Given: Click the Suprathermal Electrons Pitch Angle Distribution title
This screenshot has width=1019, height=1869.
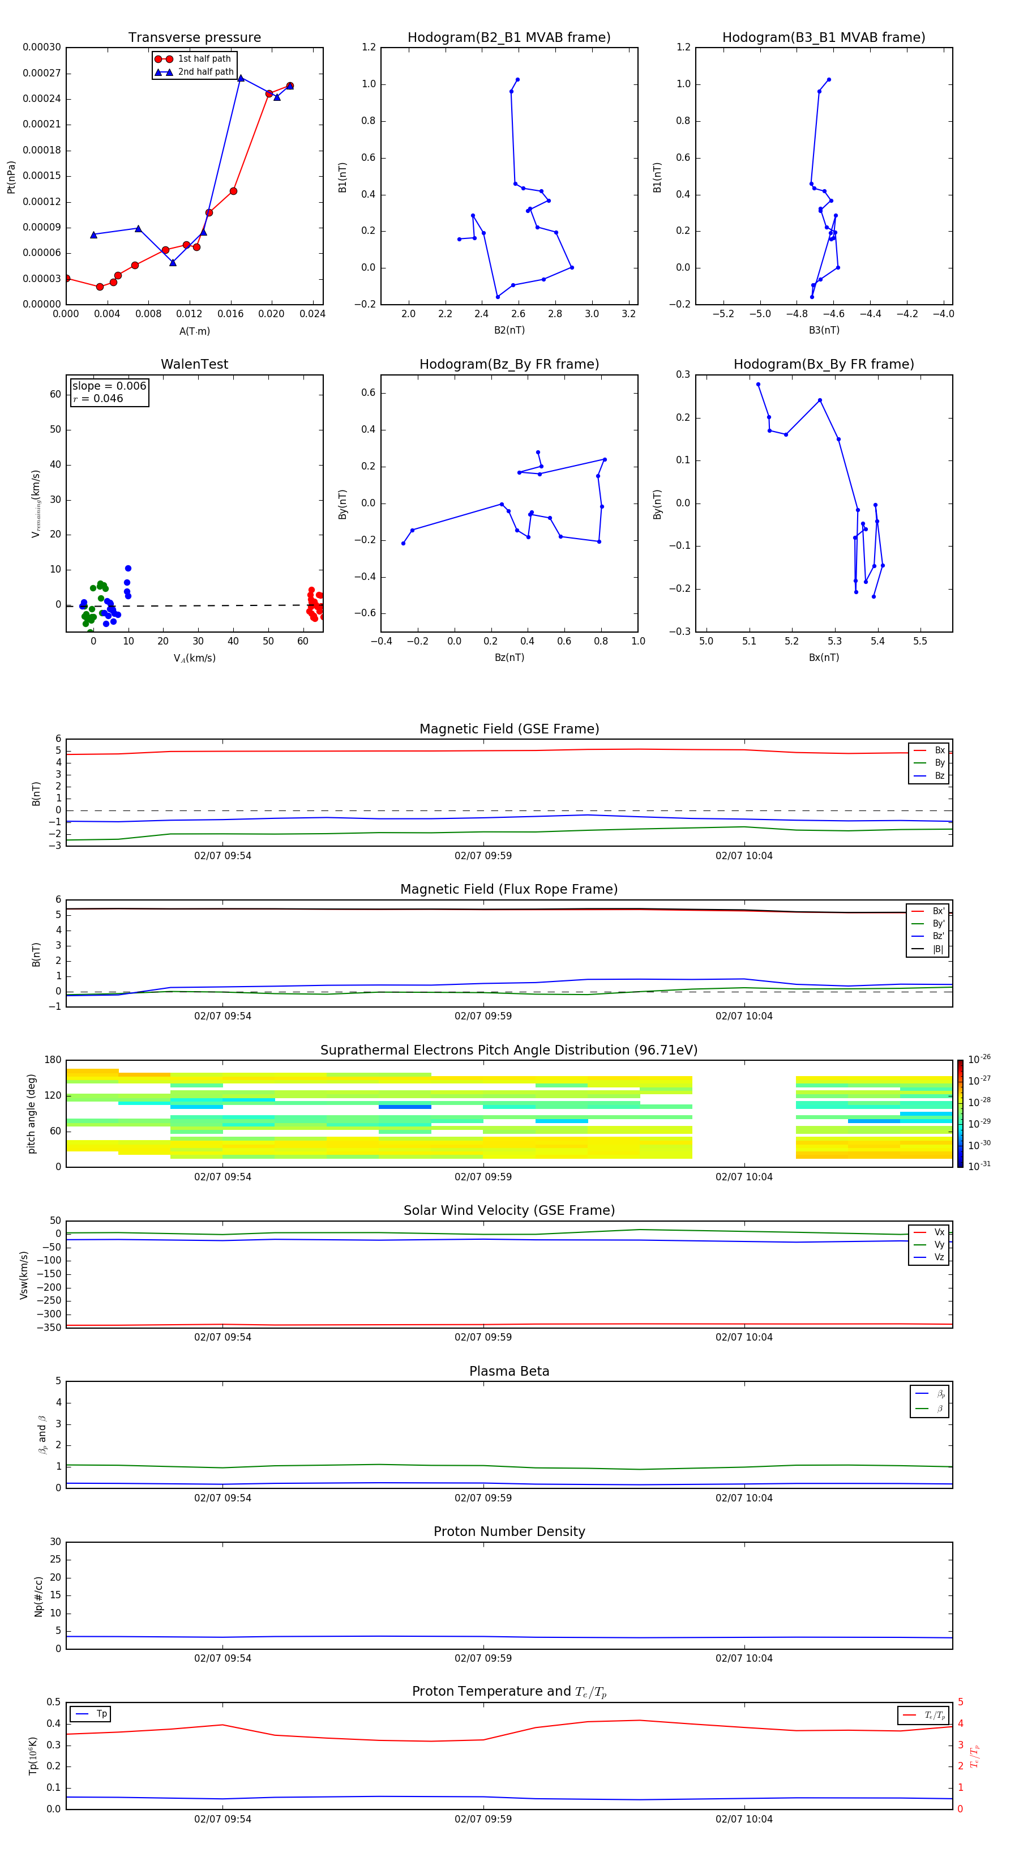Looking at the screenshot, I should (509, 1051).
